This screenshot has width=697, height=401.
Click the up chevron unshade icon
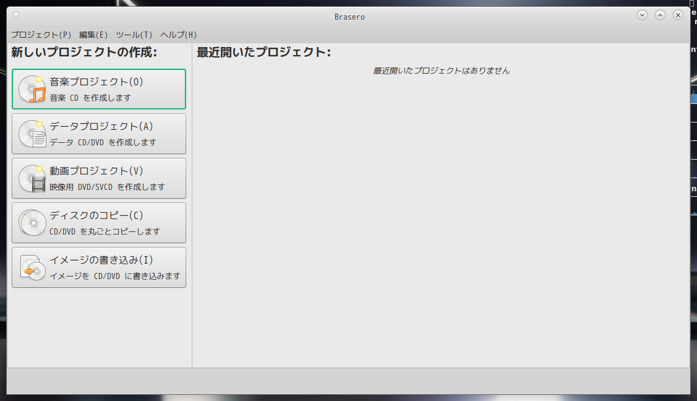[x=660, y=14]
